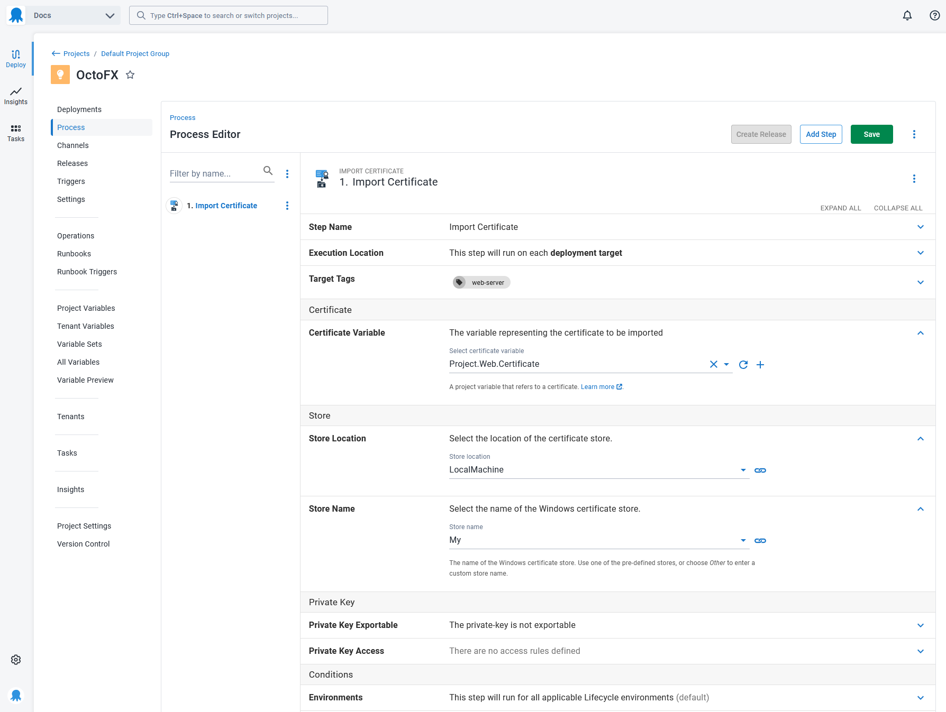Click the Filter by name field

[x=214, y=173]
